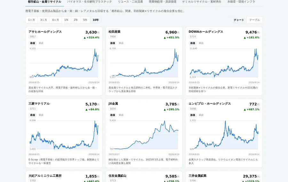Show 株価 on the 松田産業 card
Image resolution: width=288 pixels, height=182 pixels.
click(x=113, y=43)
